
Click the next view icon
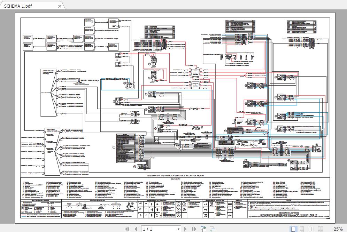212,229
